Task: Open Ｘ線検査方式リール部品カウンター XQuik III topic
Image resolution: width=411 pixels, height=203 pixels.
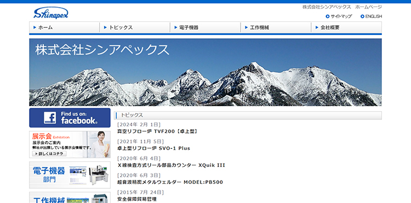Action: pyautogui.click(x=171, y=165)
